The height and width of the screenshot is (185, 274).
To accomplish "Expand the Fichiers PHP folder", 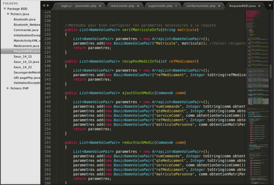I will click(x=8, y=88).
